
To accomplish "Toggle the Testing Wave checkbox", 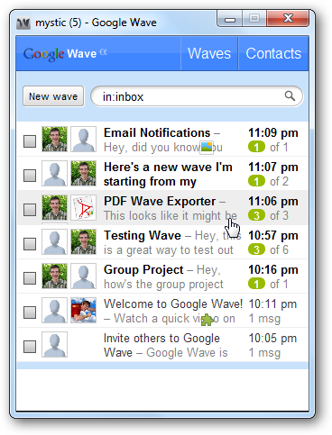I will 30,243.
